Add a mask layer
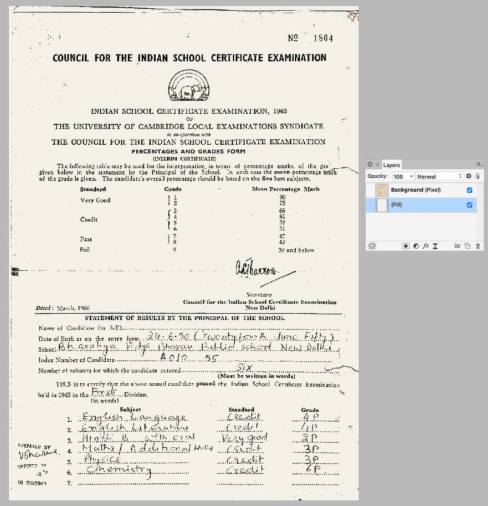488x506 pixels. point(406,246)
